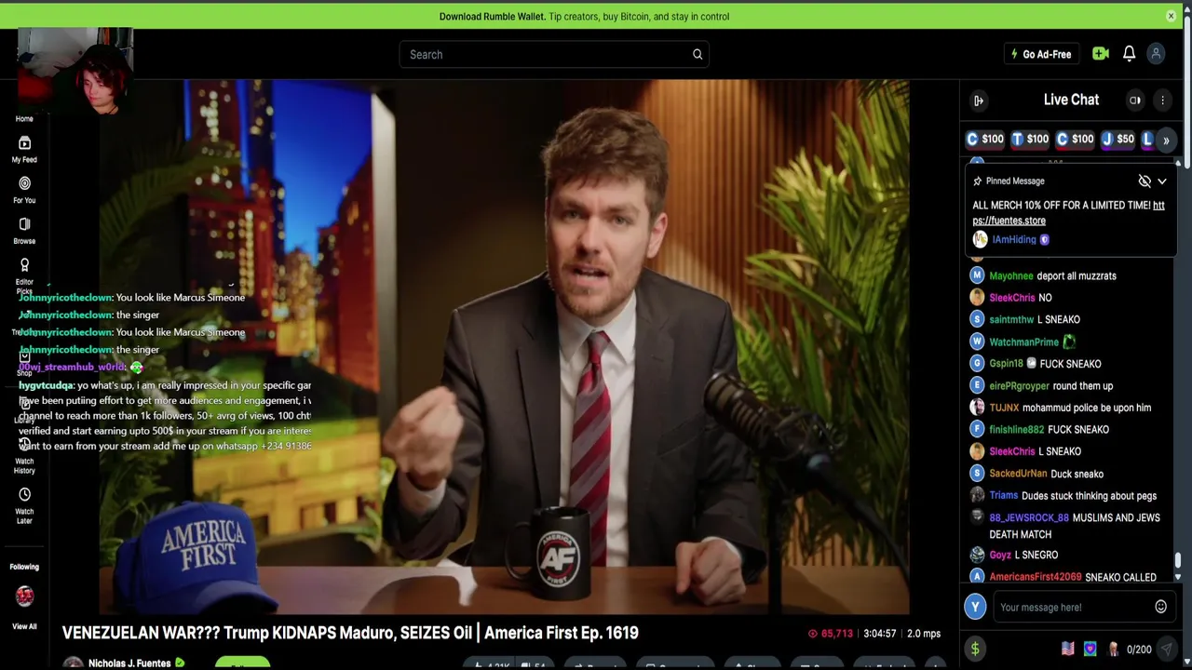1192x670 pixels.
Task: Click eirePRgroyper chat username
Action: click(x=1019, y=386)
